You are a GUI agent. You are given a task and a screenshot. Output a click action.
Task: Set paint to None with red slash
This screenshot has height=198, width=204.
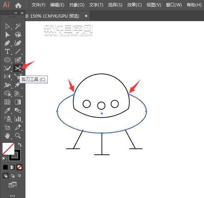(20, 167)
